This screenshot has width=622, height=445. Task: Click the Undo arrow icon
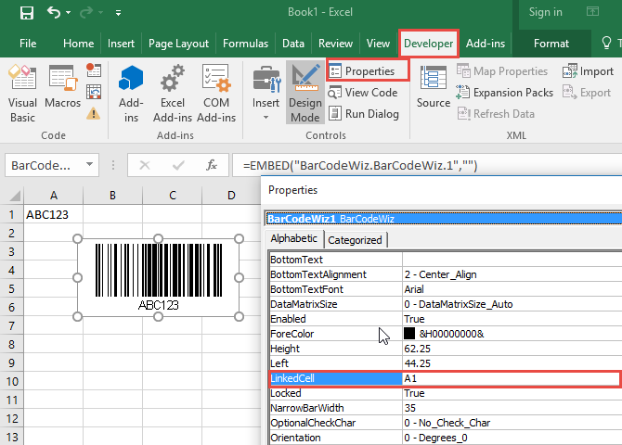pos(54,13)
